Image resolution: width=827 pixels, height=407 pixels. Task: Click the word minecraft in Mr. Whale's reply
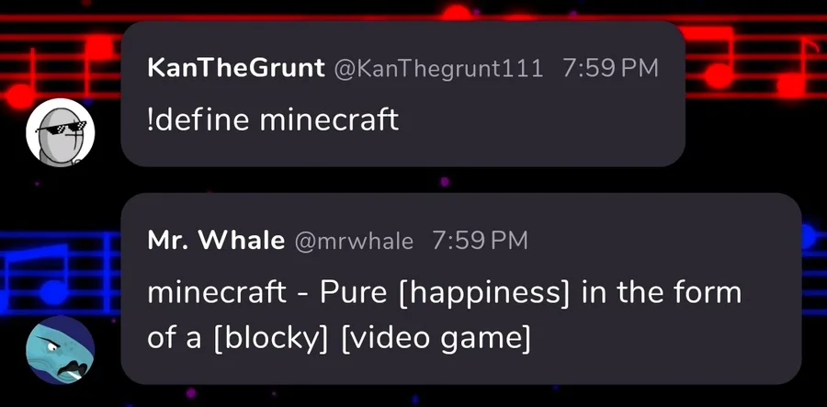pos(217,293)
